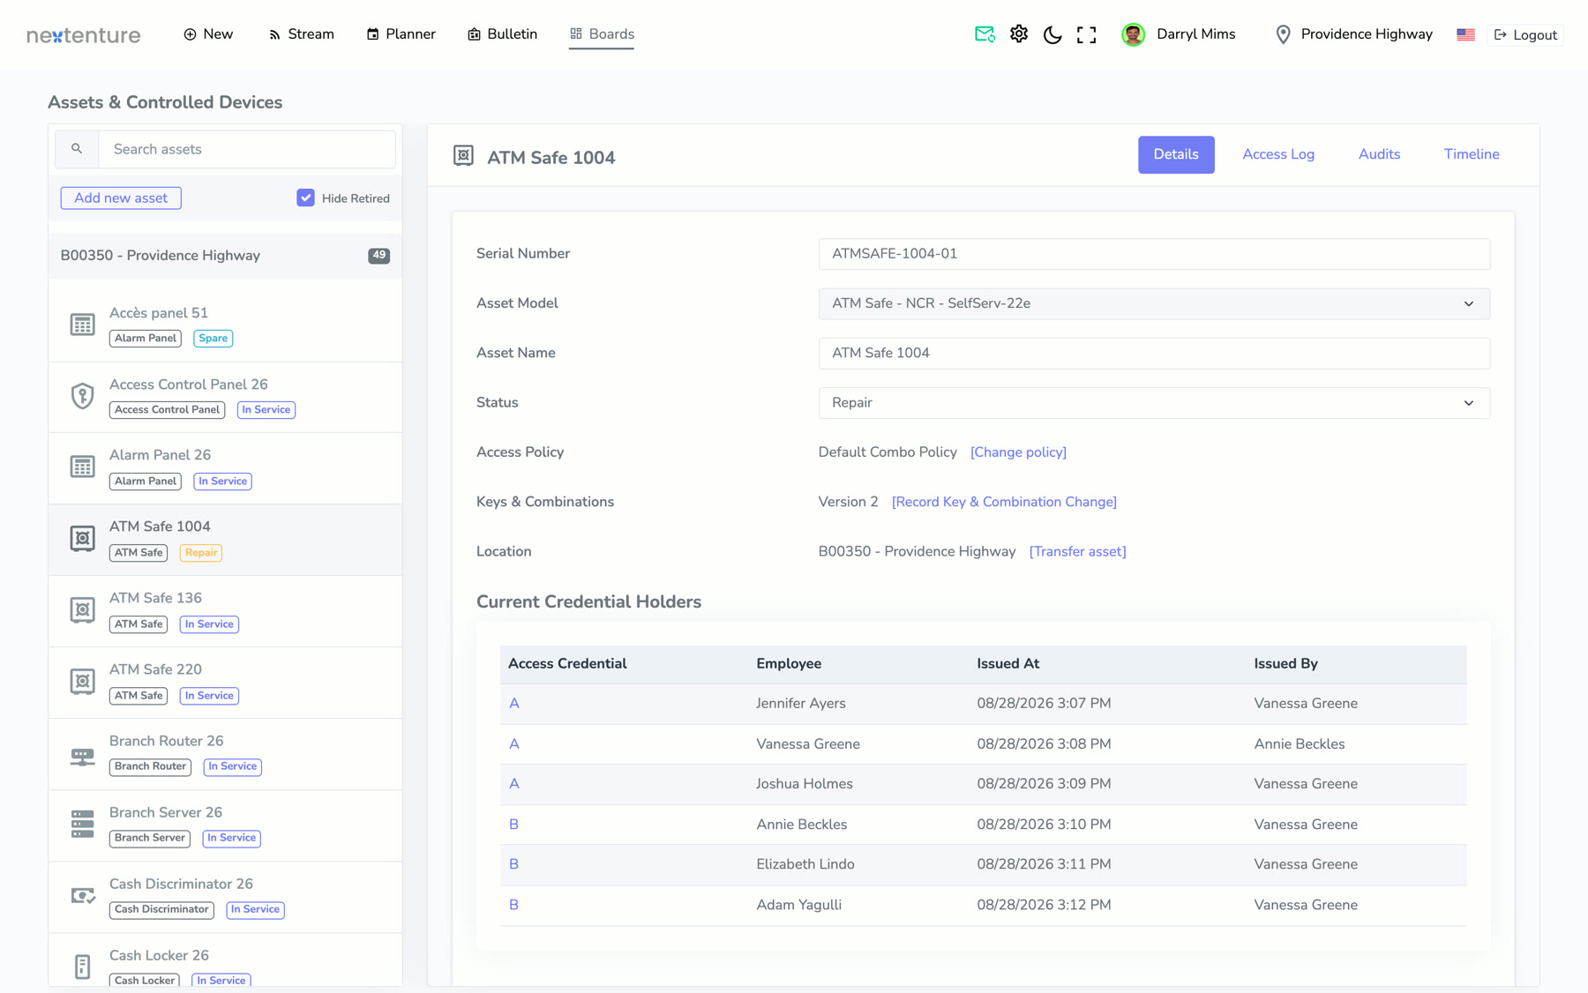The image size is (1588, 993).
Task: Click the search magnifier icon
Action: tap(77, 149)
